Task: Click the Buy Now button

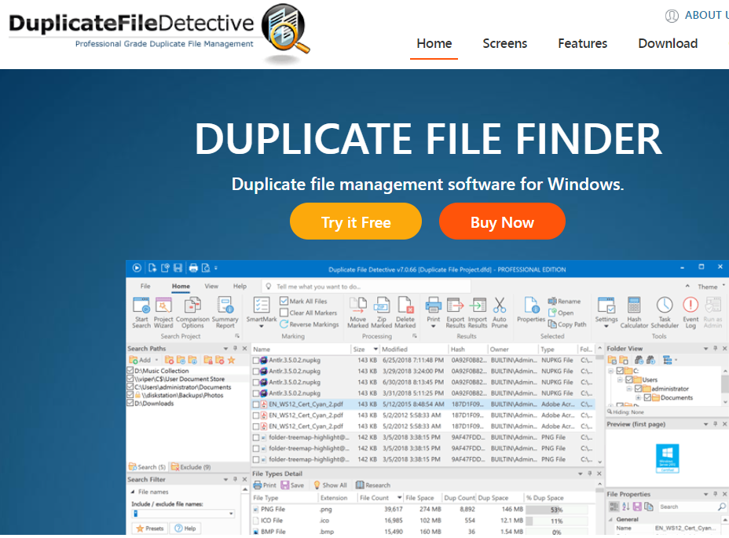Action: [x=502, y=221]
